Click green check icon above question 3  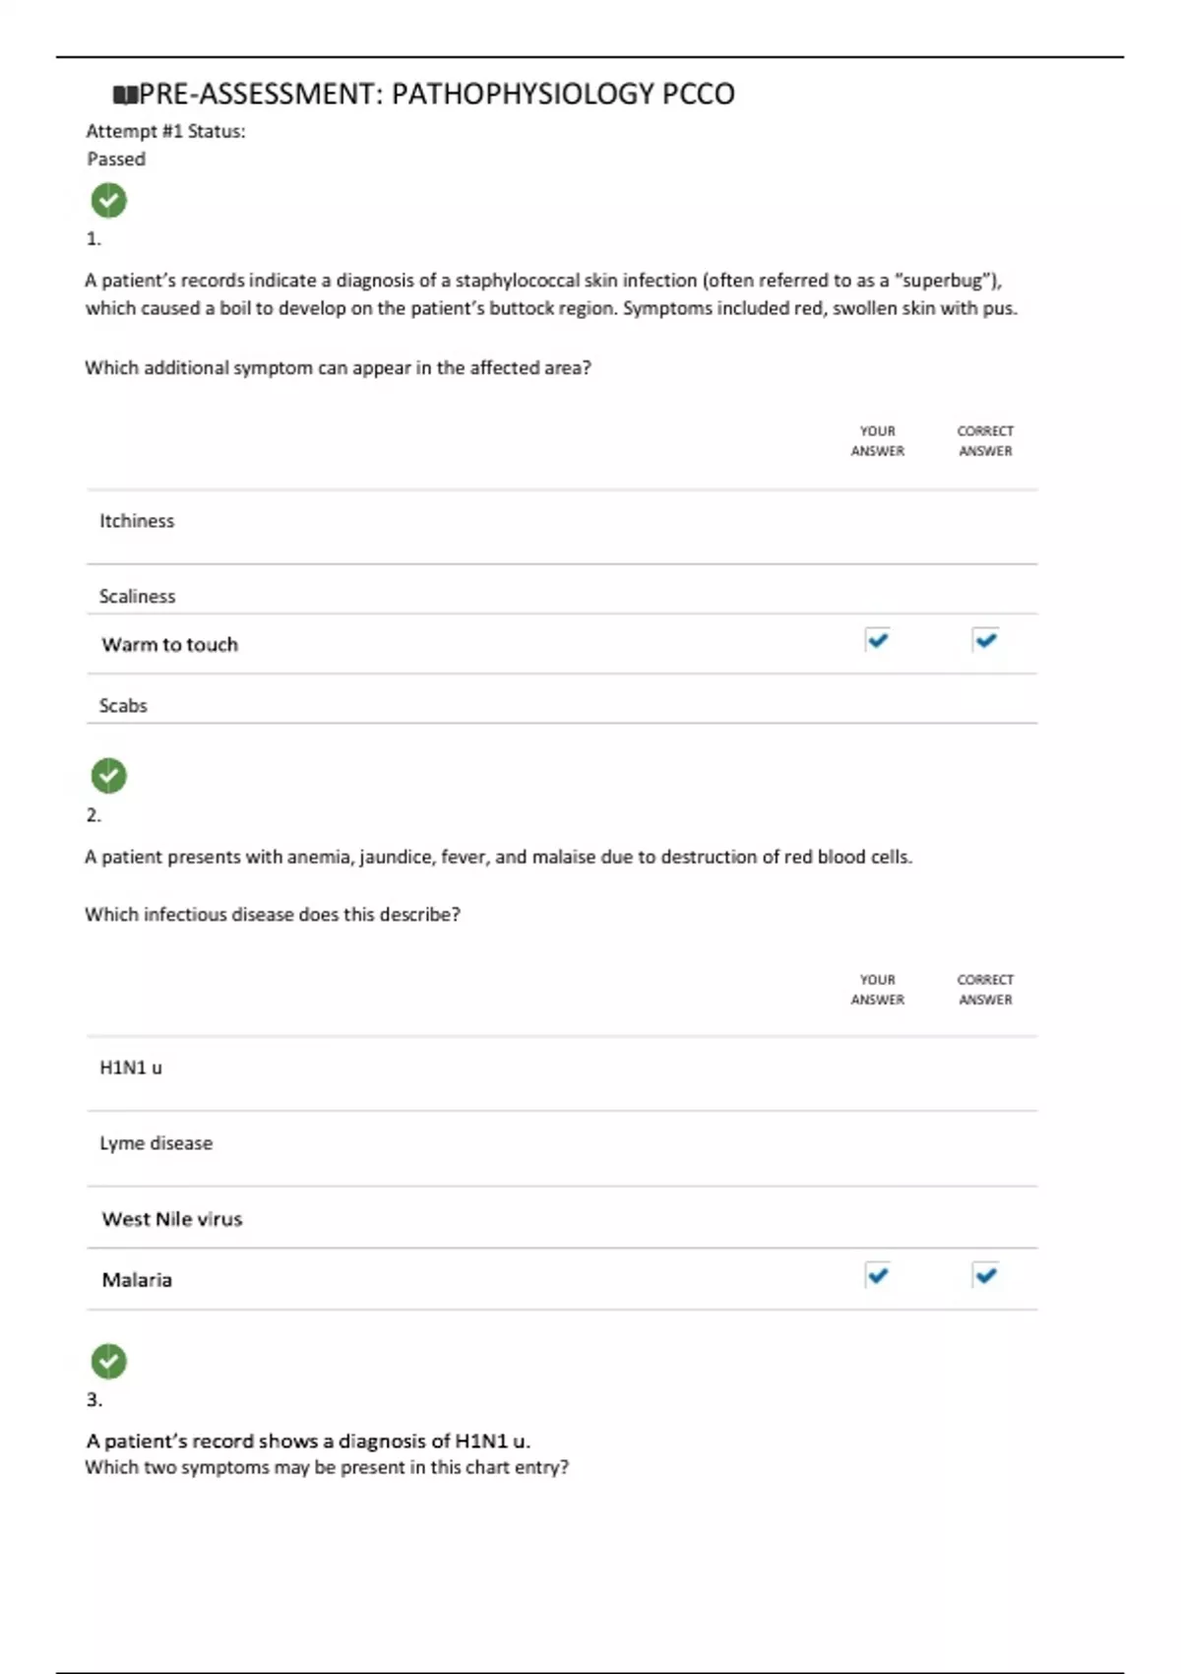coord(109,1362)
